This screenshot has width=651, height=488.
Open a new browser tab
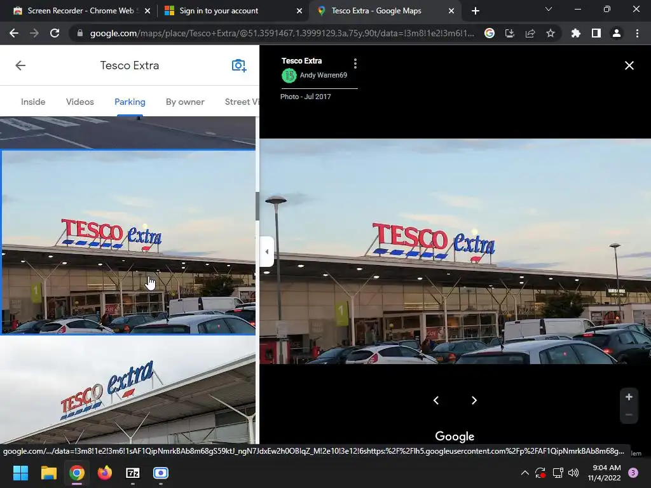pyautogui.click(x=476, y=11)
